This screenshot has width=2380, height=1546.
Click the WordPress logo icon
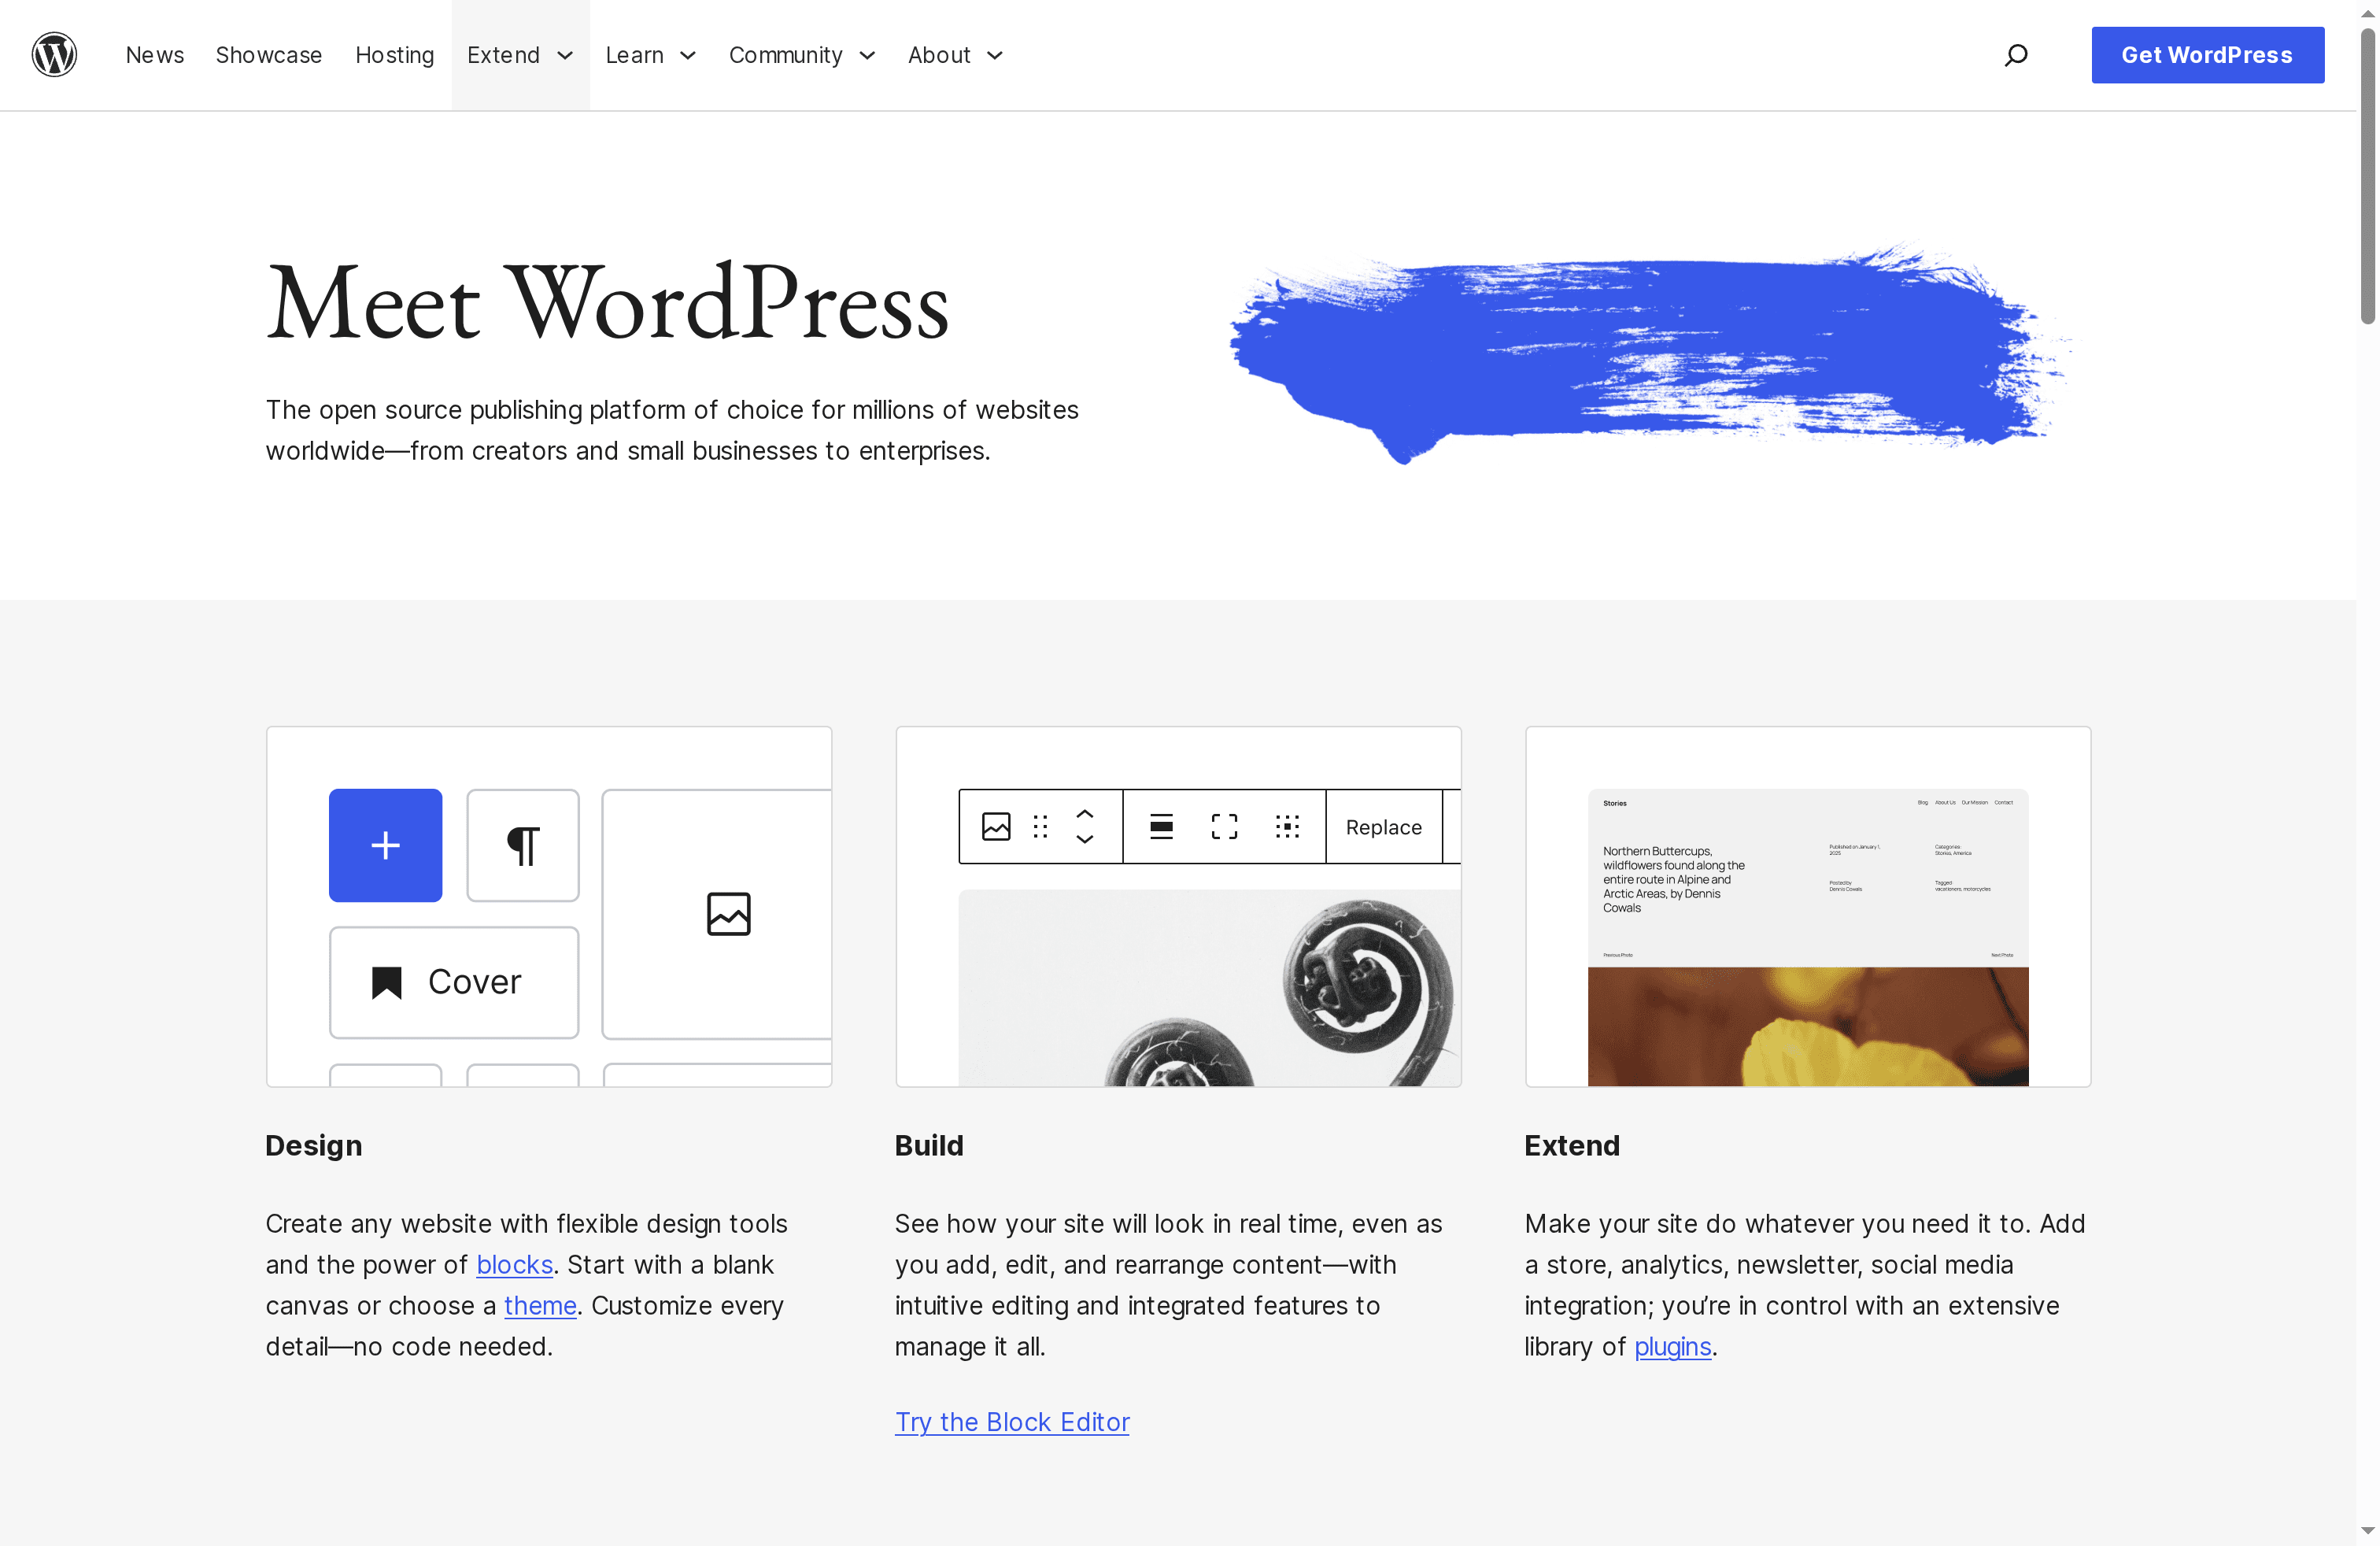(x=54, y=54)
